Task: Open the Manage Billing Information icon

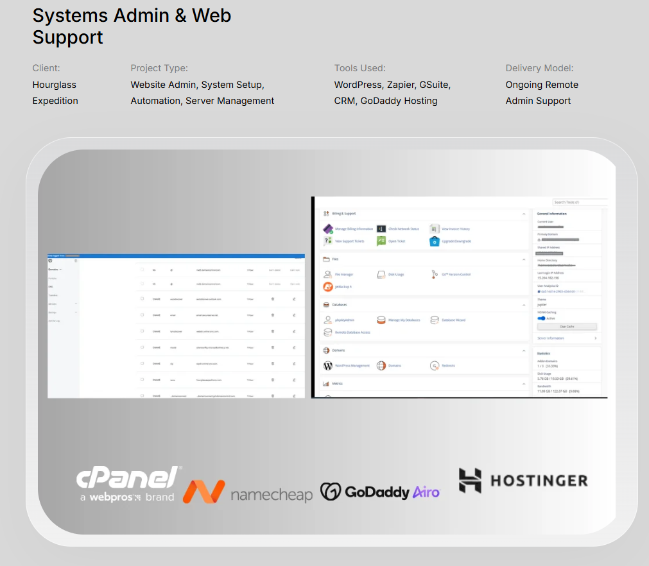Action: 328,229
